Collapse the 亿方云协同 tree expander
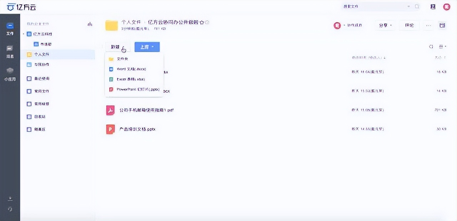The image size is (457, 221). pyautogui.click(x=24, y=34)
